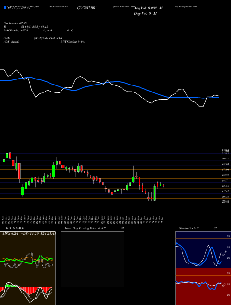Click the blue 12 Day SMA legend square
231x305 pixels.
(x=5, y=8)
